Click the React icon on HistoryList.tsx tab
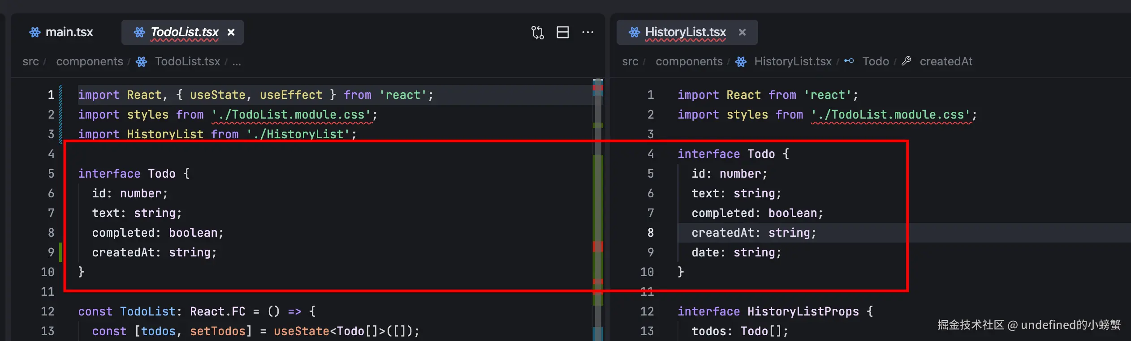 tap(634, 32)
